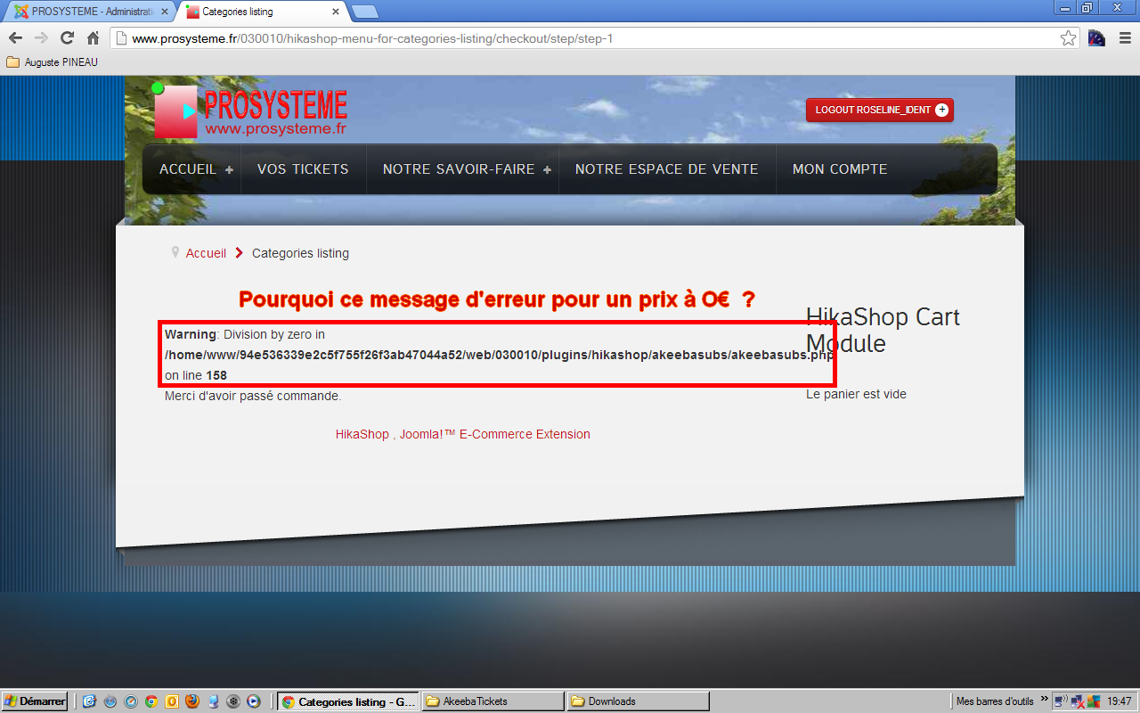
Task: Open a new browser tab
Action: click(364, 12)
